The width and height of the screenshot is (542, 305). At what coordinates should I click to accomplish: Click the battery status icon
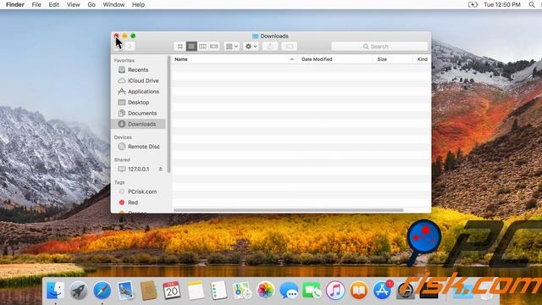[x=473, y=4]
